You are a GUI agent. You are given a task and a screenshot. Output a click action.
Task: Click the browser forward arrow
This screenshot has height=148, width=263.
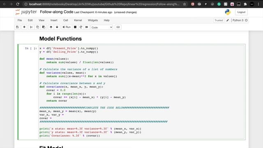[x=11, y=4]
